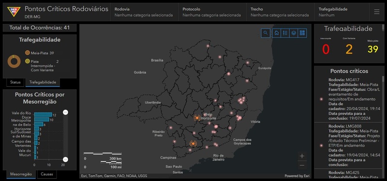387x181 pixels.
Task: Click the Meia-pista count 39 indicator
Action: [372, 49]
